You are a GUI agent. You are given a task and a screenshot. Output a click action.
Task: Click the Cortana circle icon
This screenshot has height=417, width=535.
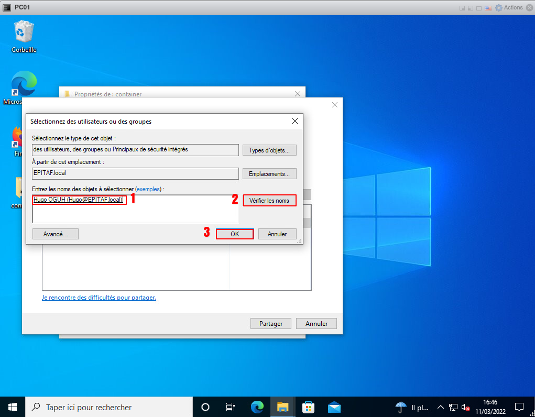click(205, 407)
